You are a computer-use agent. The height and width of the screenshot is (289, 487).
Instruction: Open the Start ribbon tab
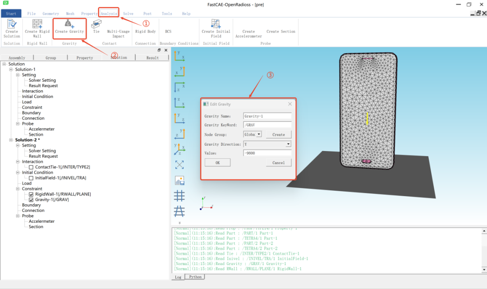click(x=11, y=14)
